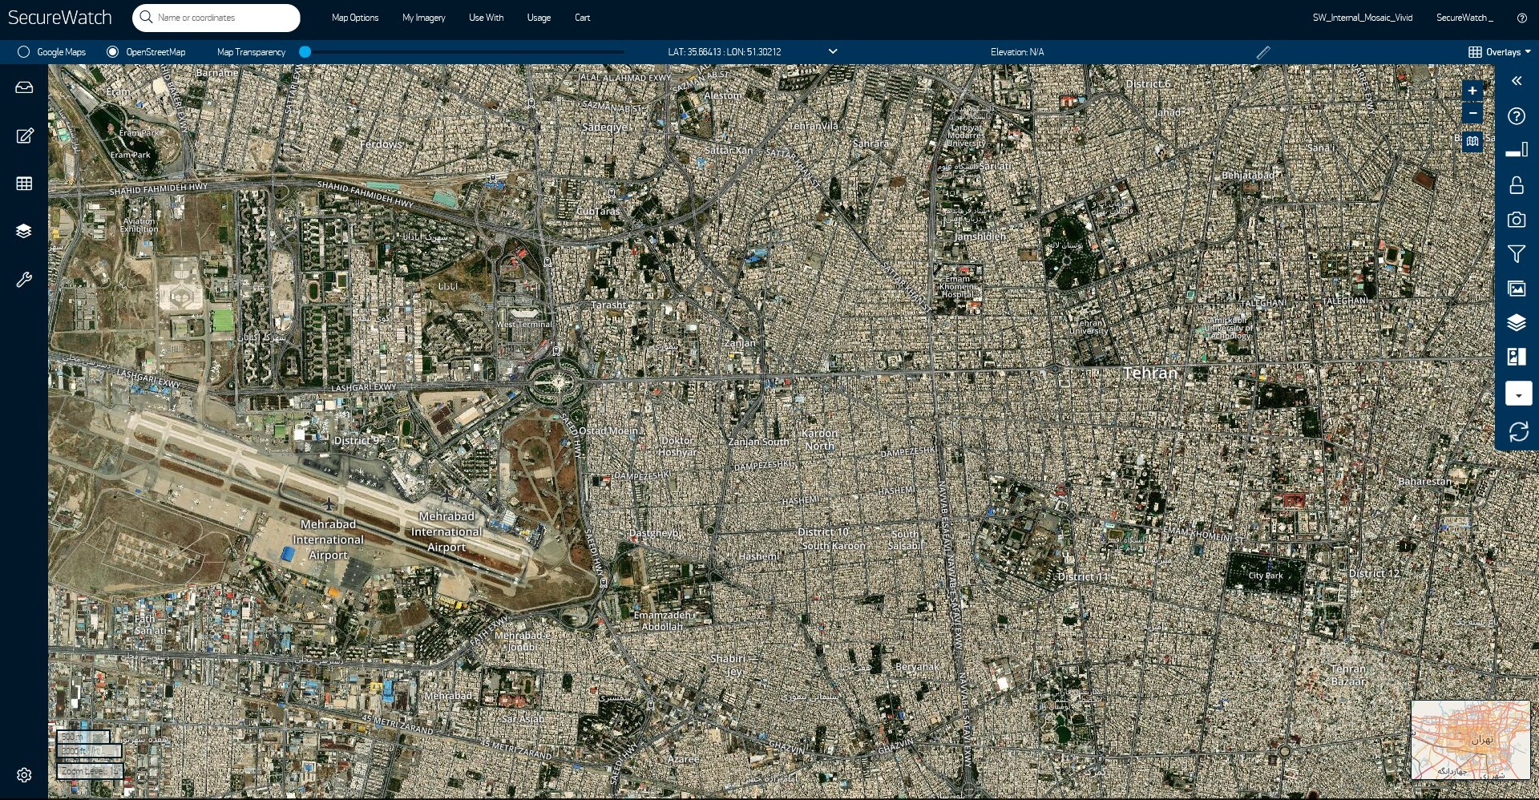Toggle the unlocked padlock icon
The width and height of the screenshot is (1539, 800).
(1517, 185)
